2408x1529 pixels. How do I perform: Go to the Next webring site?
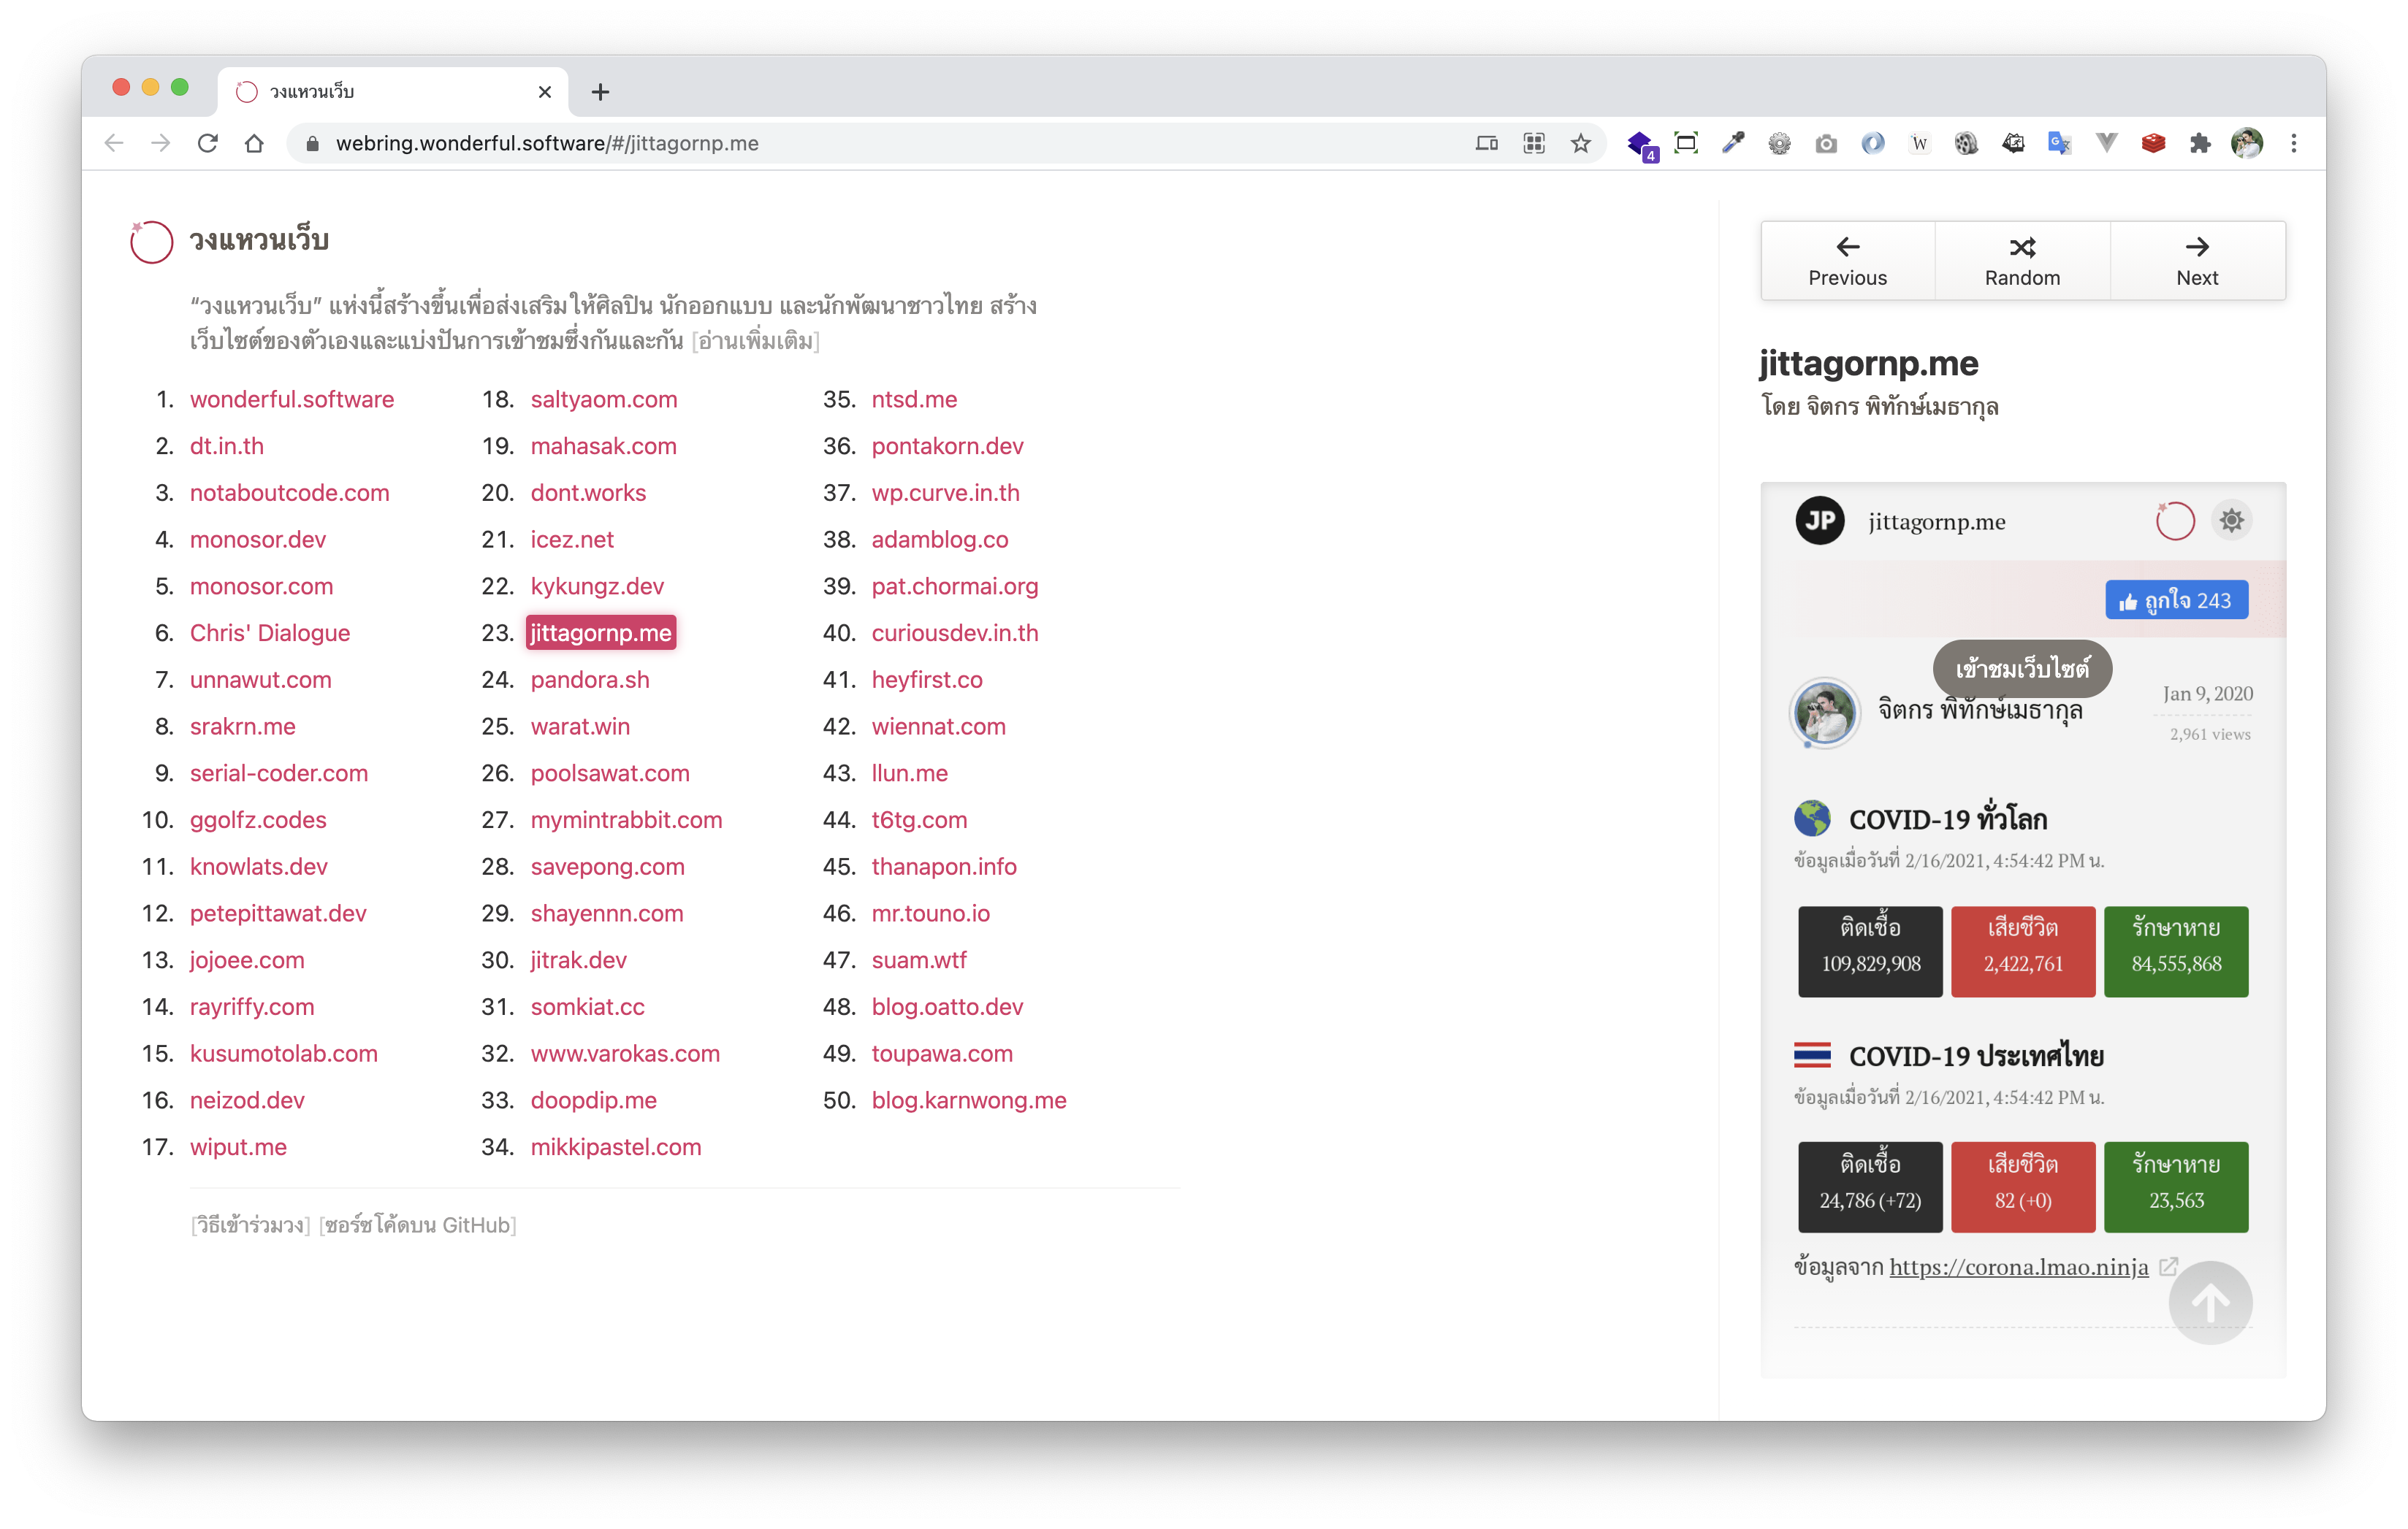tap(2197, 261)
